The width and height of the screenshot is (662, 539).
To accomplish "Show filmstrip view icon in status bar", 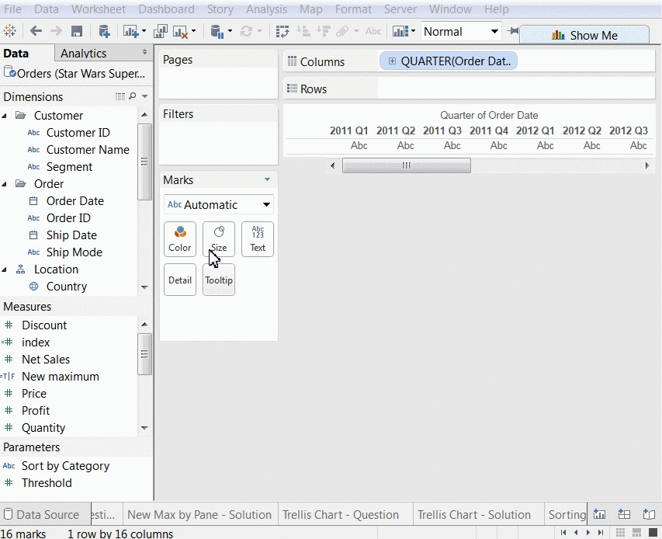I will (x=636, y=533).
